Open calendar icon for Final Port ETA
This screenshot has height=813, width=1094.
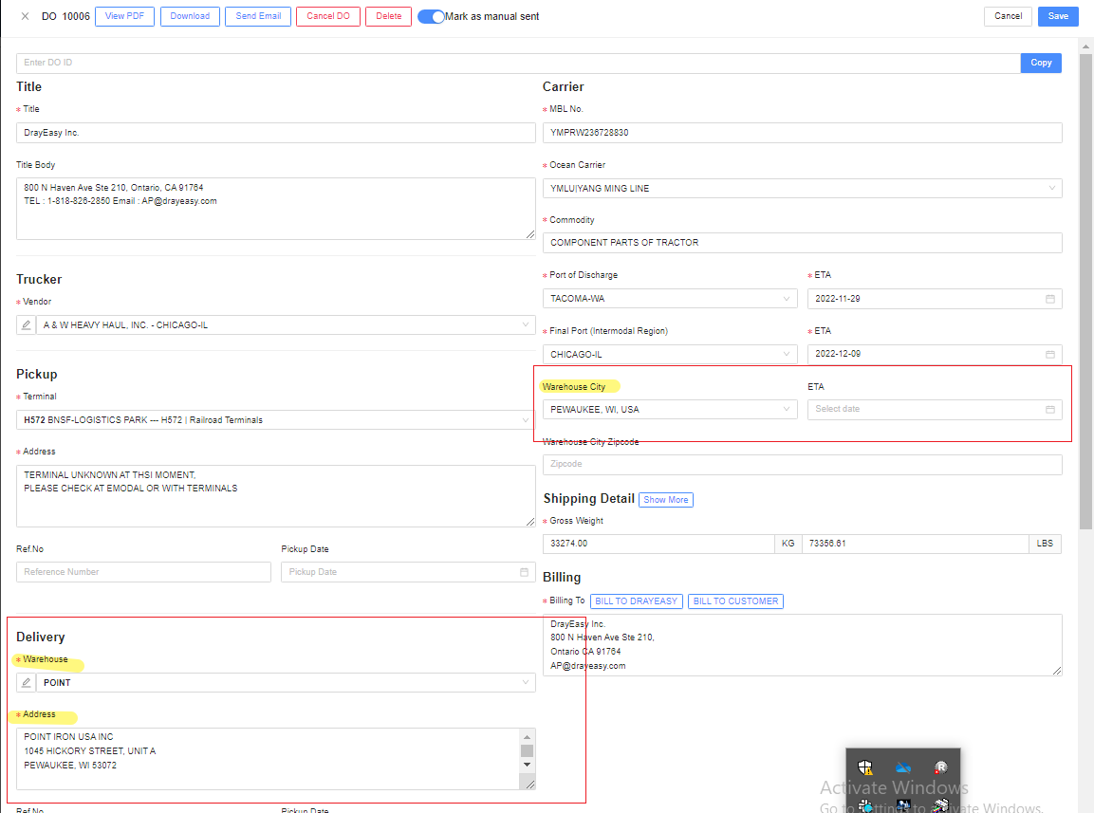pyautogui.click(x=1050, y=355)
